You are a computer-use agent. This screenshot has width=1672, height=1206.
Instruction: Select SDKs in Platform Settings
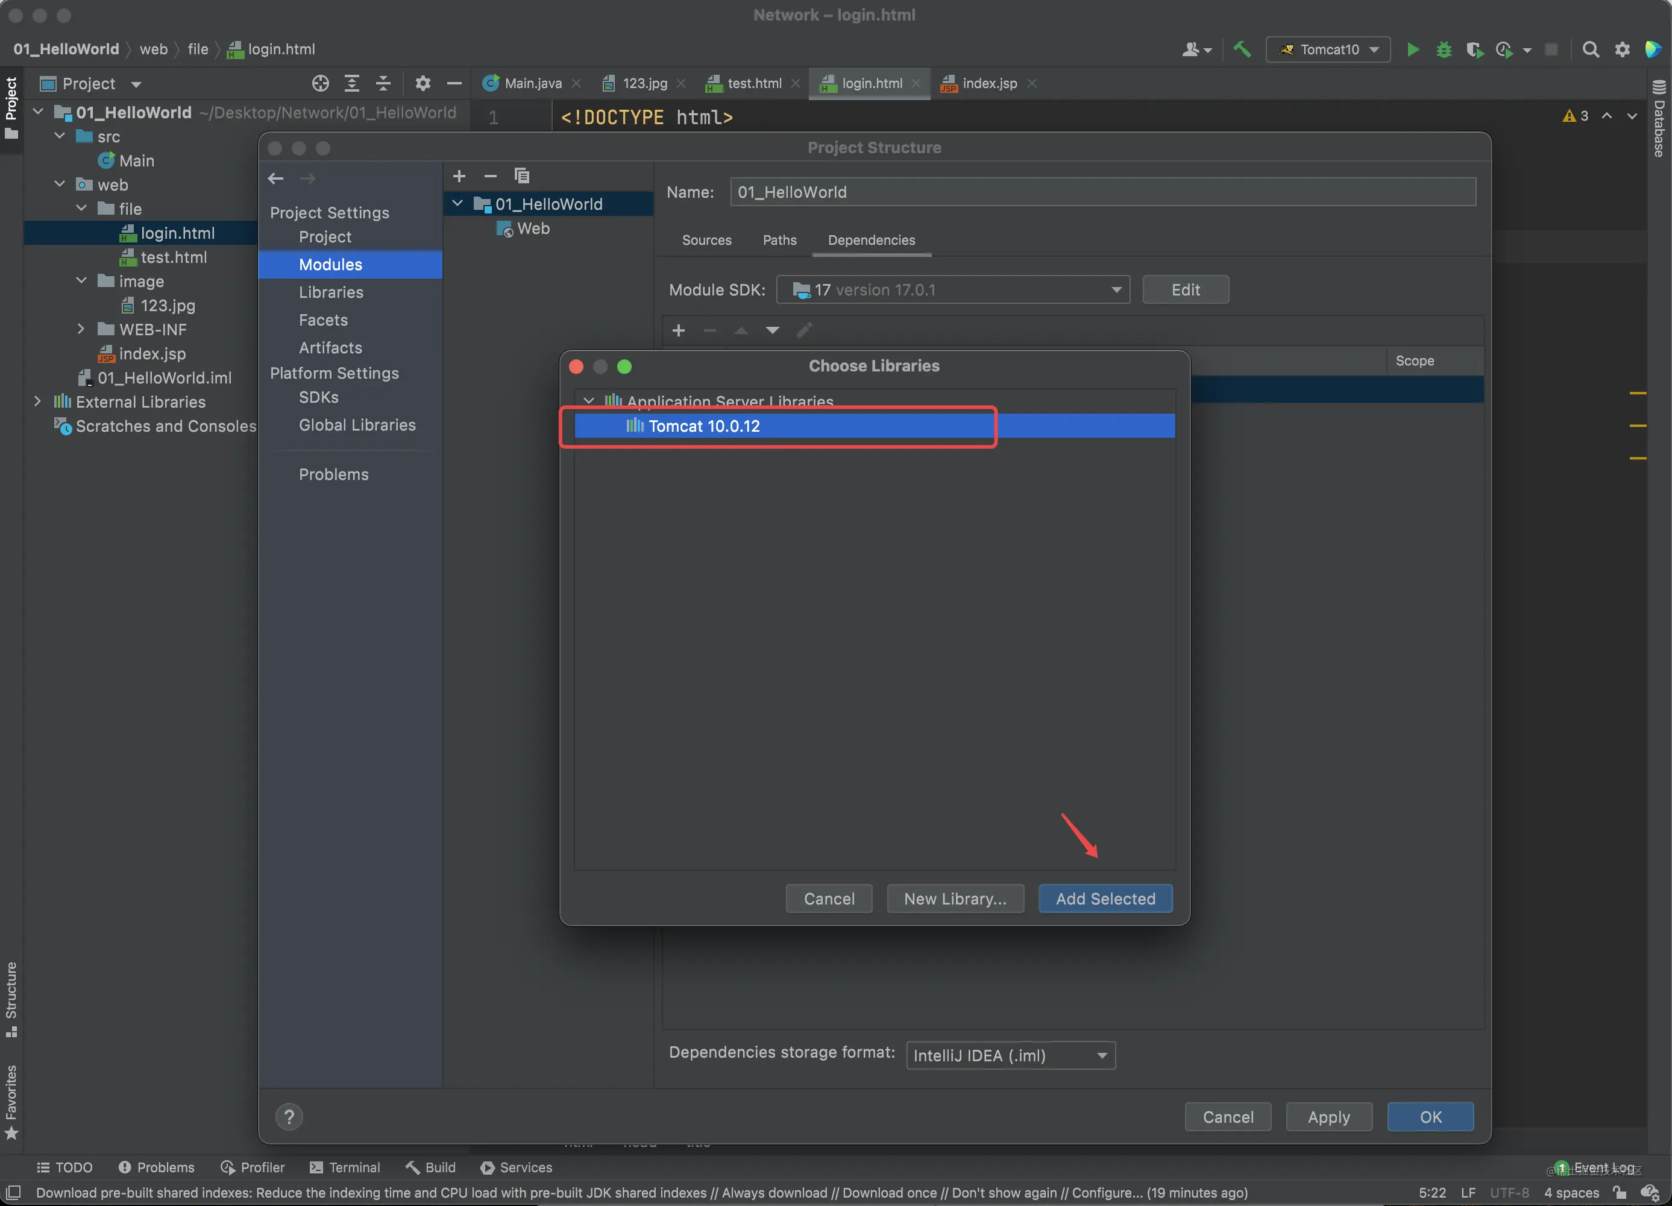click(318, 397)
